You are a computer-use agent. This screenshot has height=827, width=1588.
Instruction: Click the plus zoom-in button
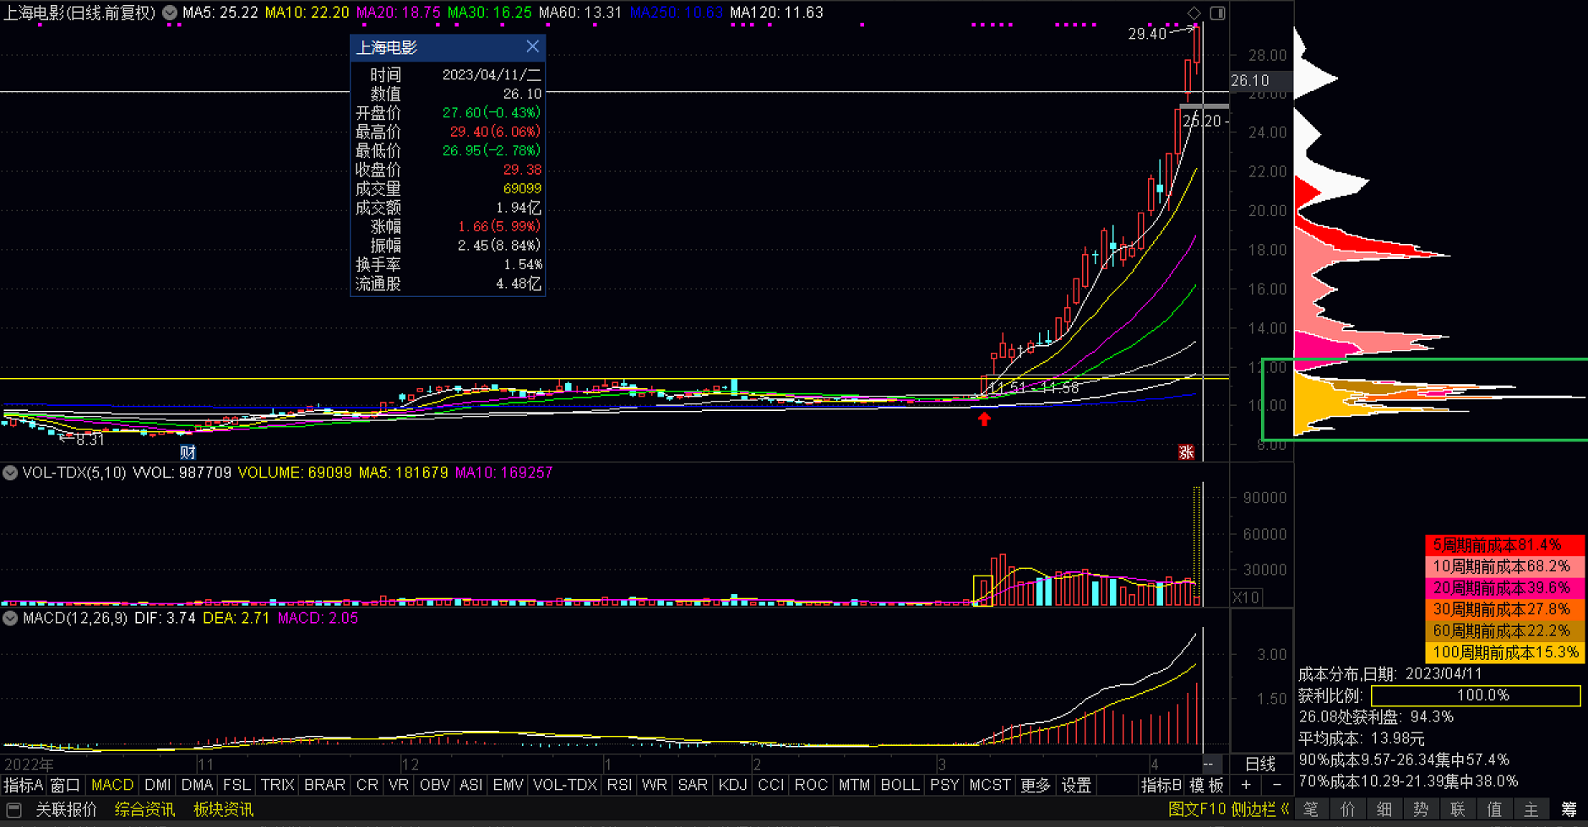point(1246,785)
